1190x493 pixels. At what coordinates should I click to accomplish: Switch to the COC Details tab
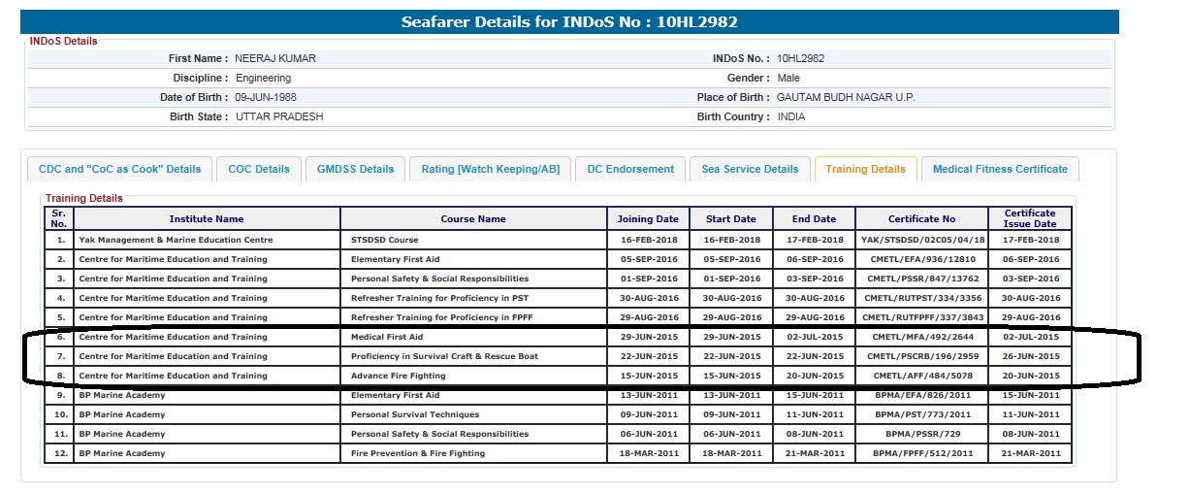[x=259, y=169]
